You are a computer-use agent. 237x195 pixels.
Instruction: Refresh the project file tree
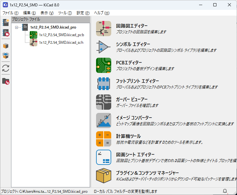click(x=5, y=68)
